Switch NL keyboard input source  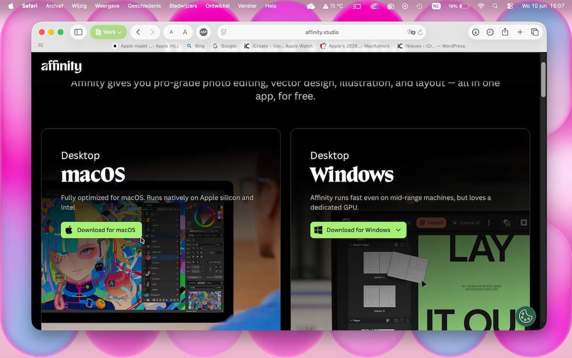pos(436,6)
